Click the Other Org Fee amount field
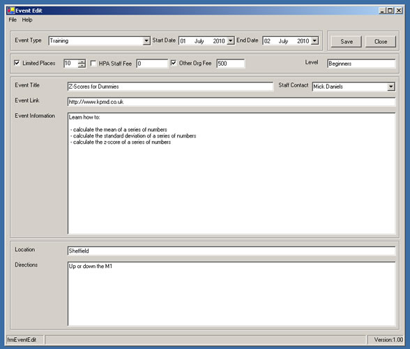 pyautogui.click(x=231, y=64)
